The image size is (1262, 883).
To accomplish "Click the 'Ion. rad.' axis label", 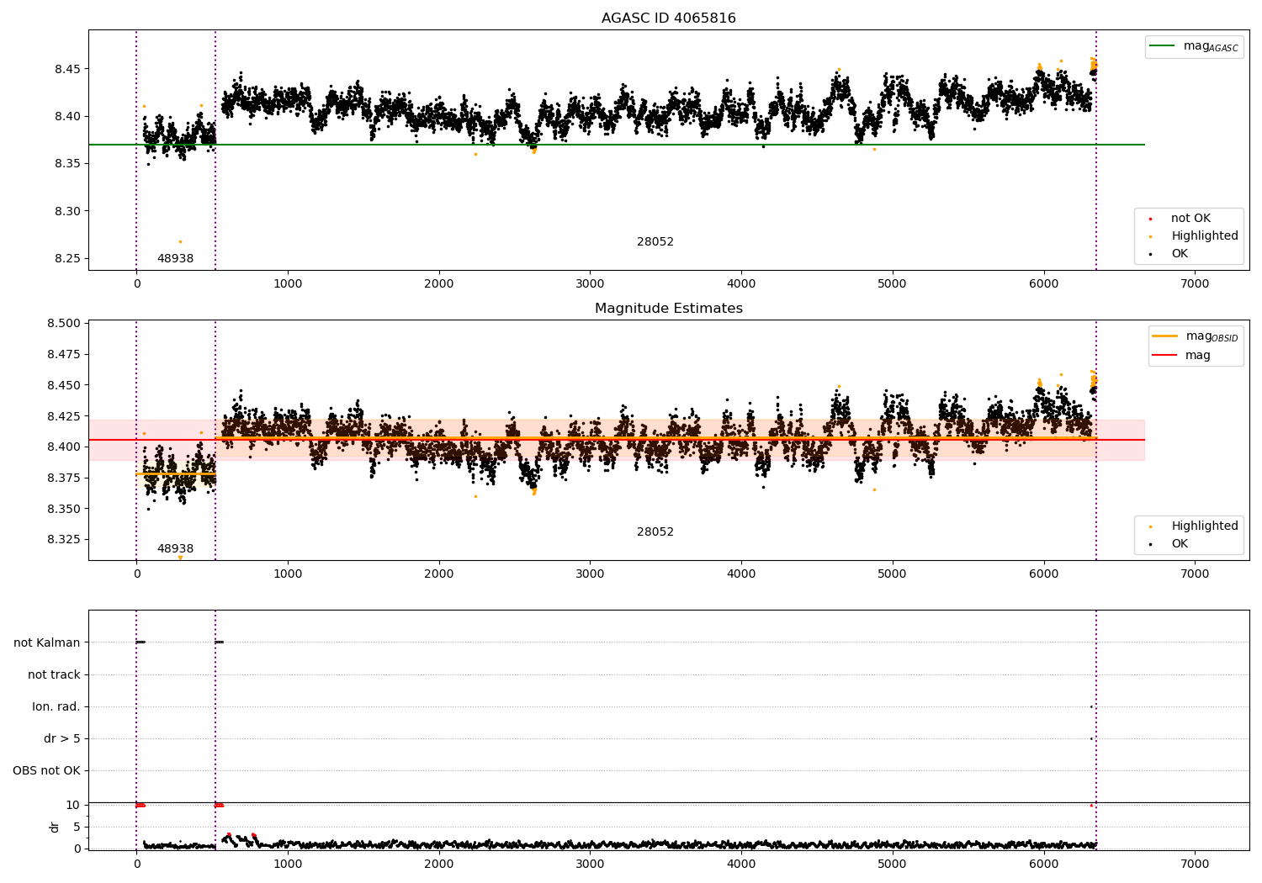I will 56,706.
